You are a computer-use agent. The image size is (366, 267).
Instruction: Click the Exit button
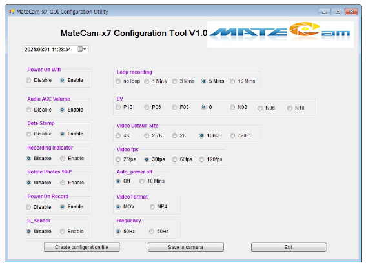pyautogui.click(x=289, y=247)
